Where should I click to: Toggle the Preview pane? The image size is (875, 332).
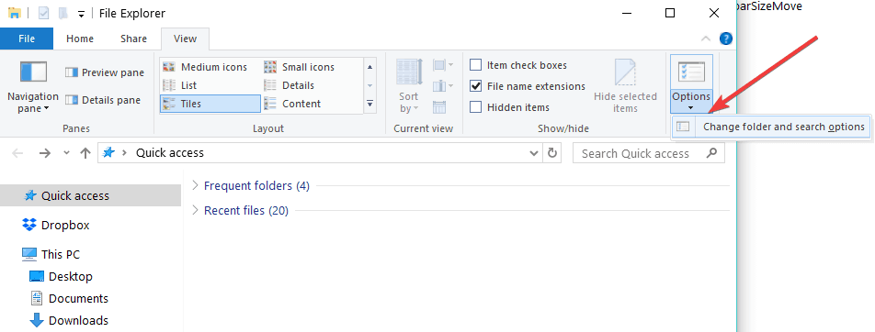click(x=105, y=72)
